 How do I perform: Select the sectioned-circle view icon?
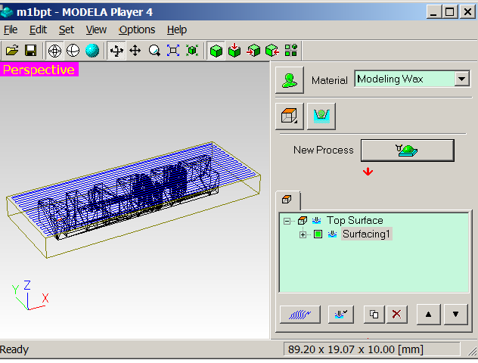(73, 50)
